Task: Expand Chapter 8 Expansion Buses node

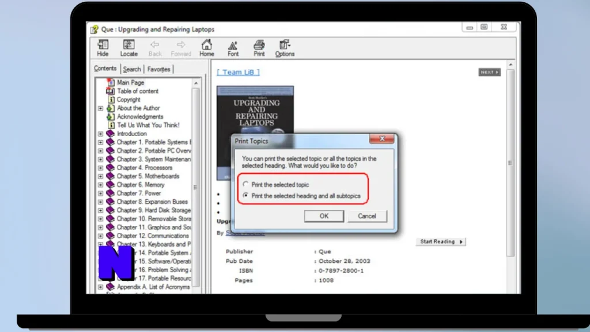Action: [x=100, y=202]
